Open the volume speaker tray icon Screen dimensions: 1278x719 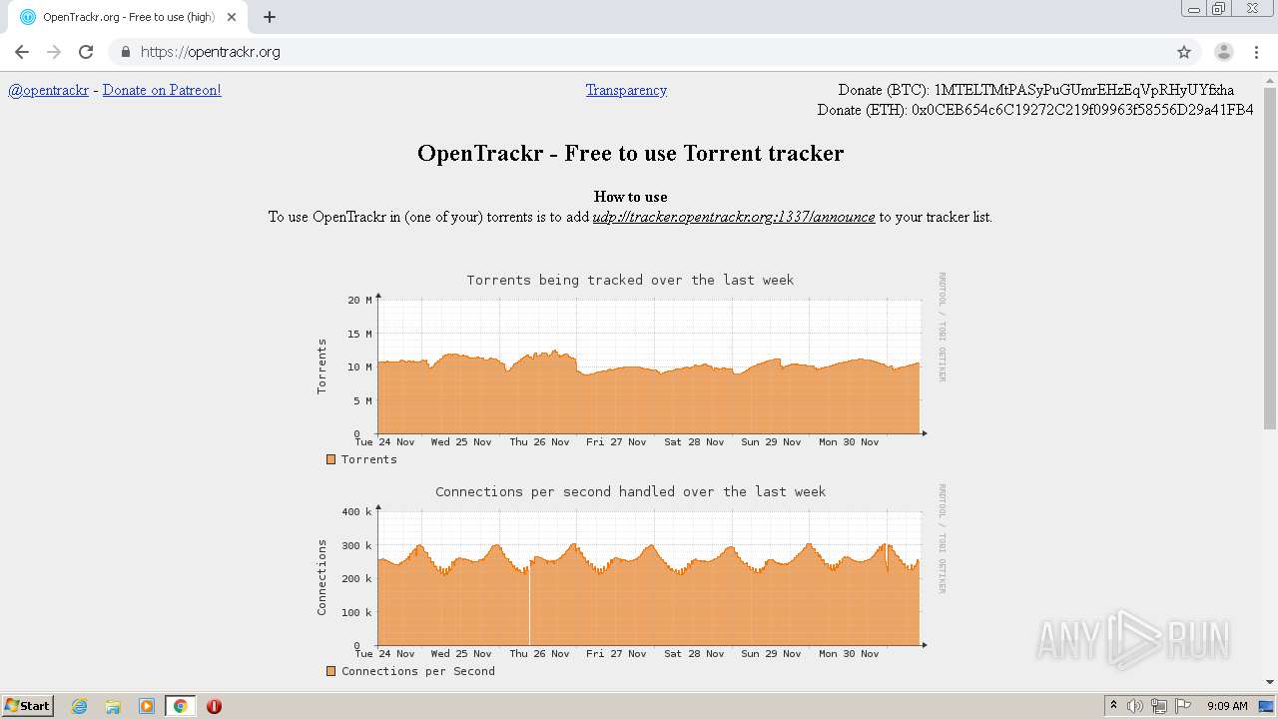pos(1135,706)
